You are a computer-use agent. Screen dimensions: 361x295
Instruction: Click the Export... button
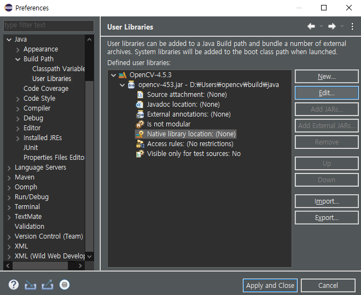[327, 218]
